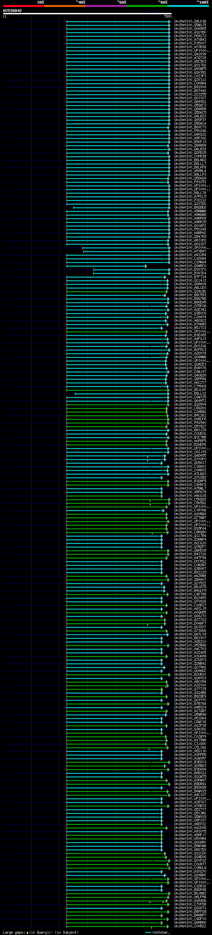Click label UniRef100_A1UCK8

(190, 827)
